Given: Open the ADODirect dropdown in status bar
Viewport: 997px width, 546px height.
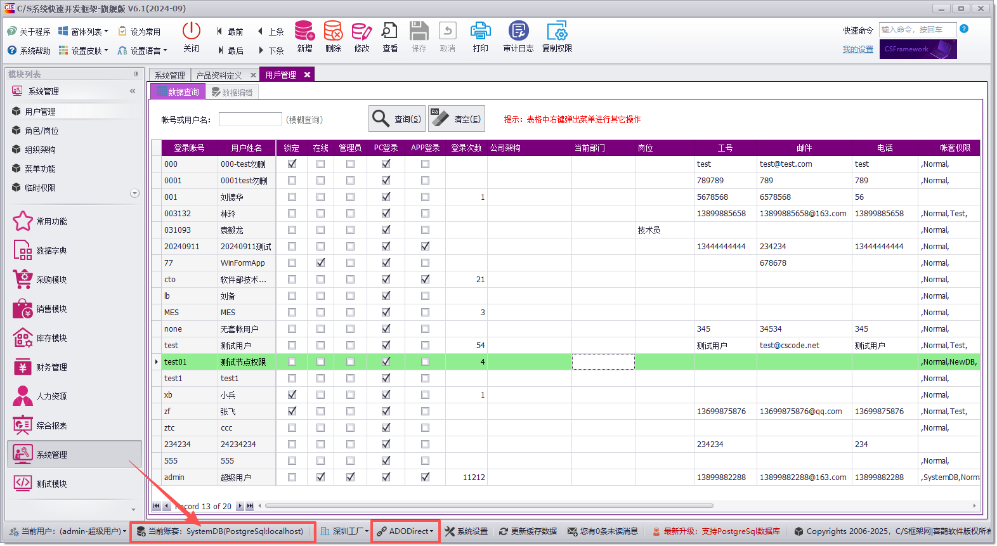Looking at the screenshot, I should (x=405, y=531).
